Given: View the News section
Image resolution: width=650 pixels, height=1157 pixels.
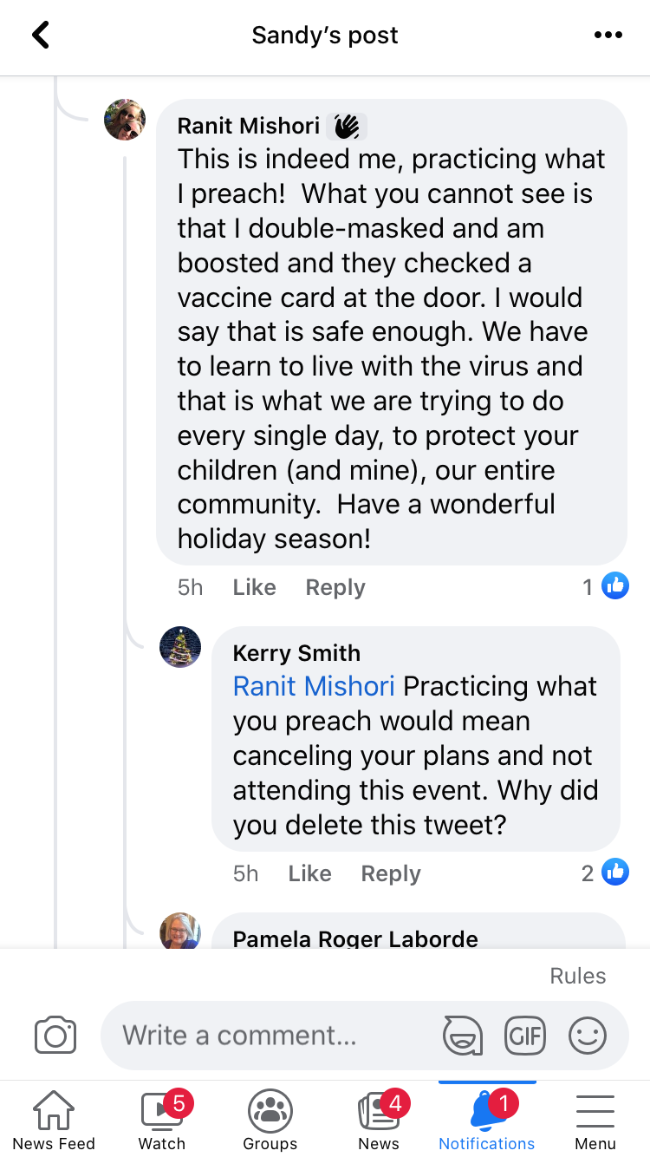Looking at the screenshot, I should pos(378,1119).
